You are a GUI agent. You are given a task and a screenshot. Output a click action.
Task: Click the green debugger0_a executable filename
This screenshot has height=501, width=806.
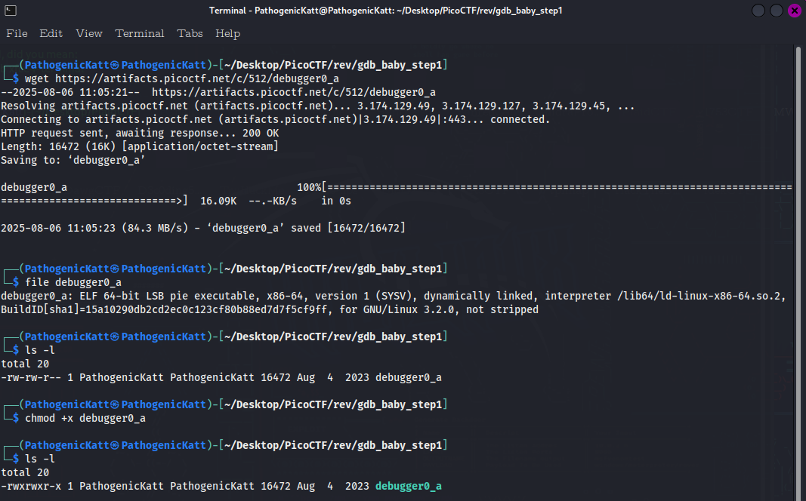[408, 486]
